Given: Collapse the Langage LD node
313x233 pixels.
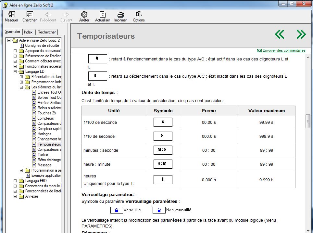Looking at the screenshot, I should pos(15,71).
